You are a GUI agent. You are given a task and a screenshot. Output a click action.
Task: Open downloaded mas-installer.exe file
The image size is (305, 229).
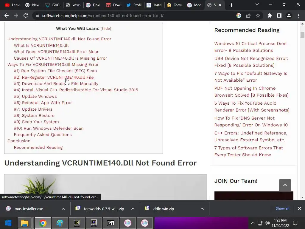click(29, 209)
